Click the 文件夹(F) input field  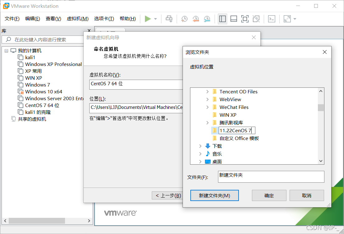(x=271, y=177)
